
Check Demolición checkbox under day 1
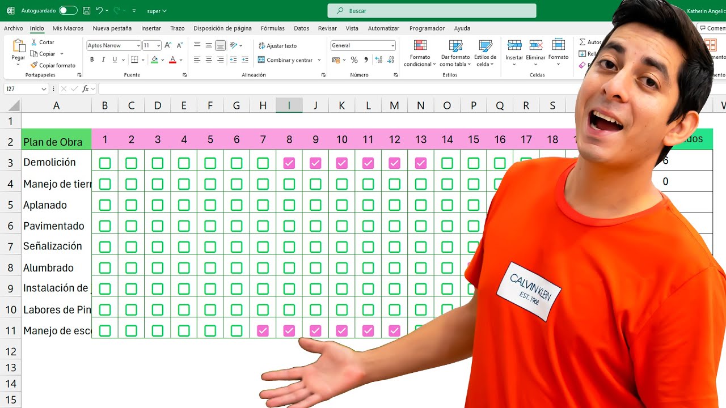(x=105, y=163)
